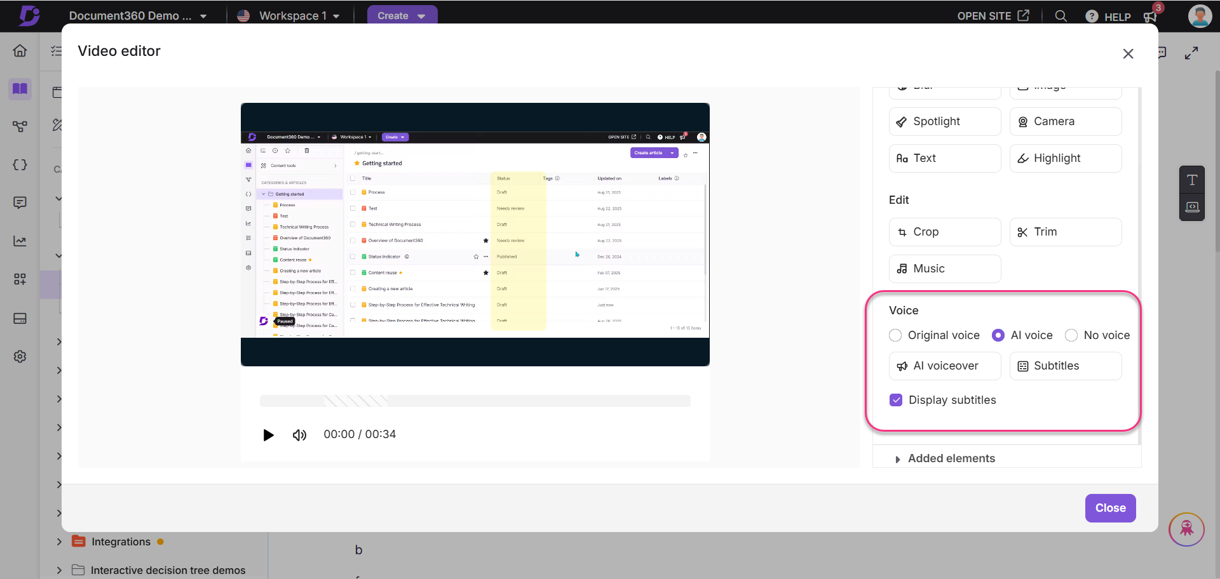Add a Camera element
The height and width of the screenshot is (579, 1220).
point(1065,121)
